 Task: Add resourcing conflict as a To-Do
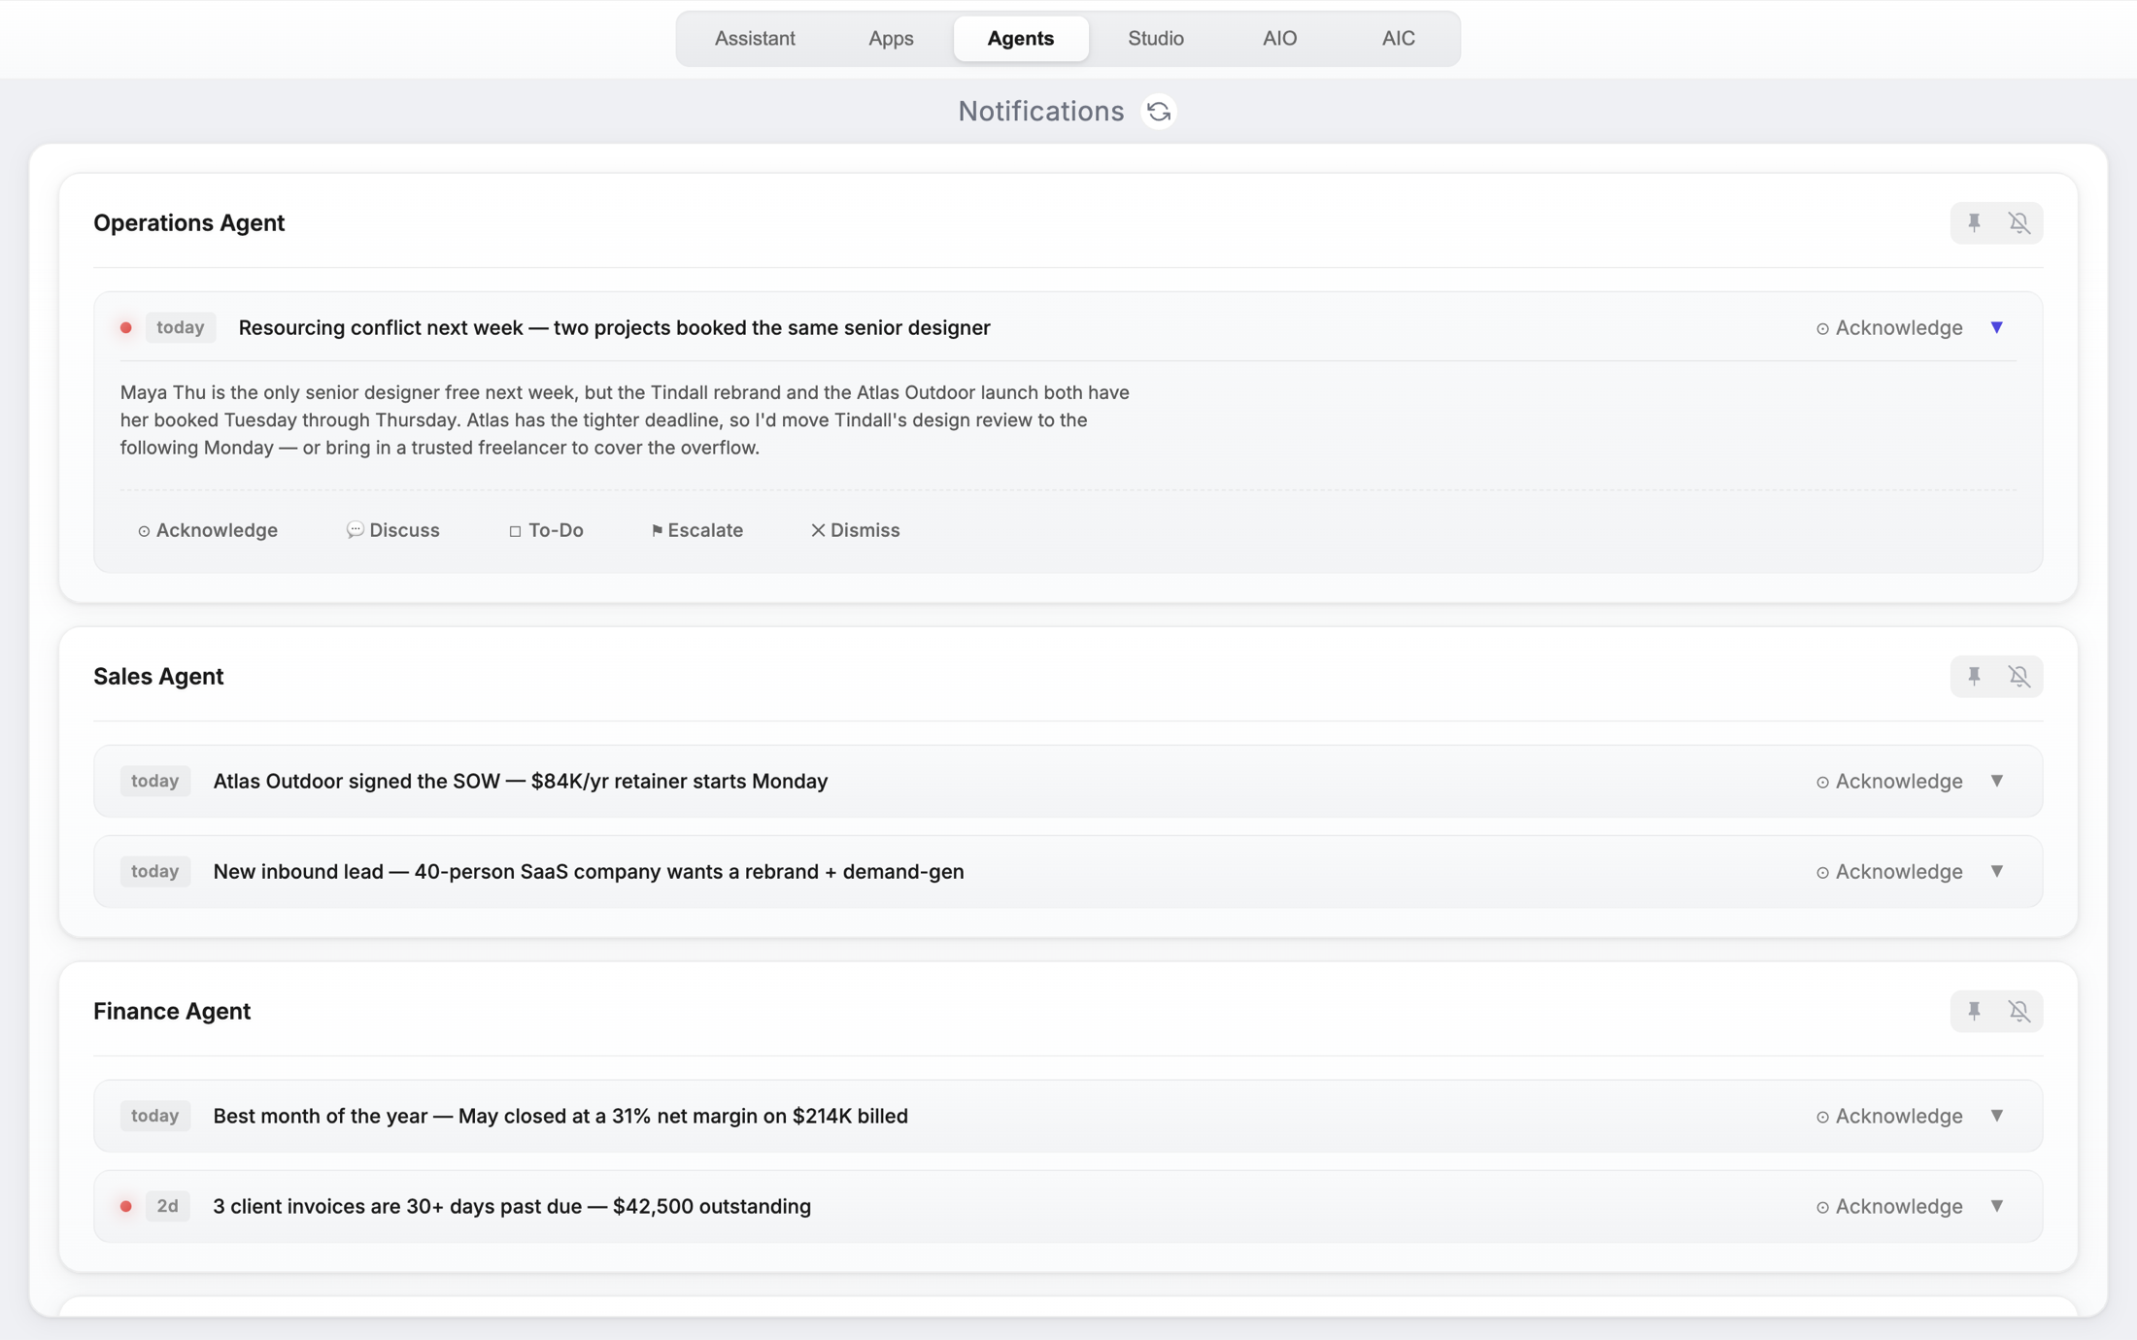click(x=546, y=530)
